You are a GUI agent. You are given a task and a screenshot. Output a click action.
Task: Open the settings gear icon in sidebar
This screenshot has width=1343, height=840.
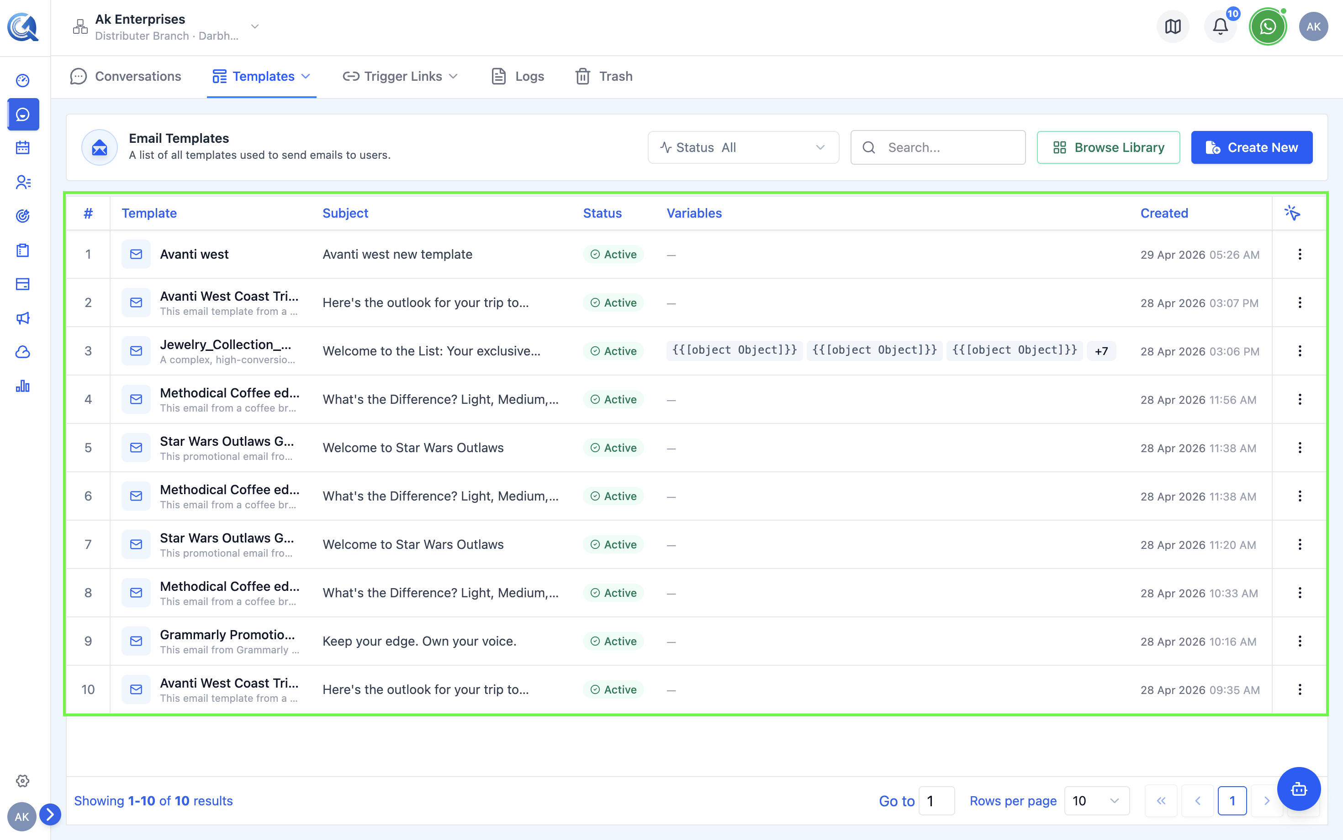point(23,781)
